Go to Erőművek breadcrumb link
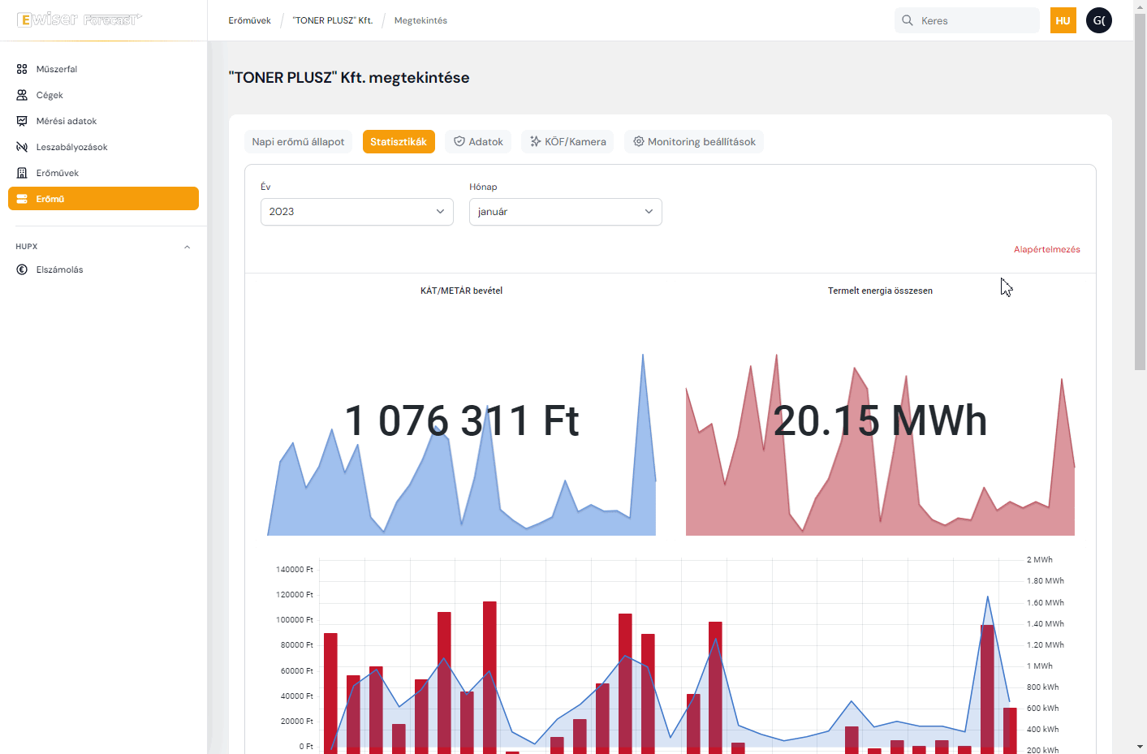Screen dimensions: 1147x754 coord(249,20)
